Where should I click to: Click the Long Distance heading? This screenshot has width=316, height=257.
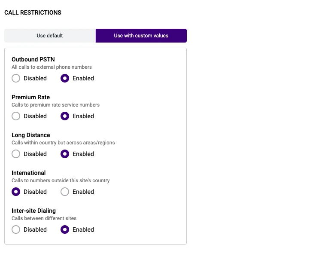[31, 135]
